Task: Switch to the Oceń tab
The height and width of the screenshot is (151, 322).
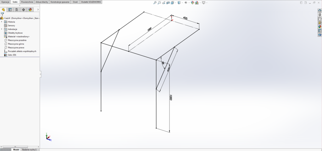Action: click(75, 2)
